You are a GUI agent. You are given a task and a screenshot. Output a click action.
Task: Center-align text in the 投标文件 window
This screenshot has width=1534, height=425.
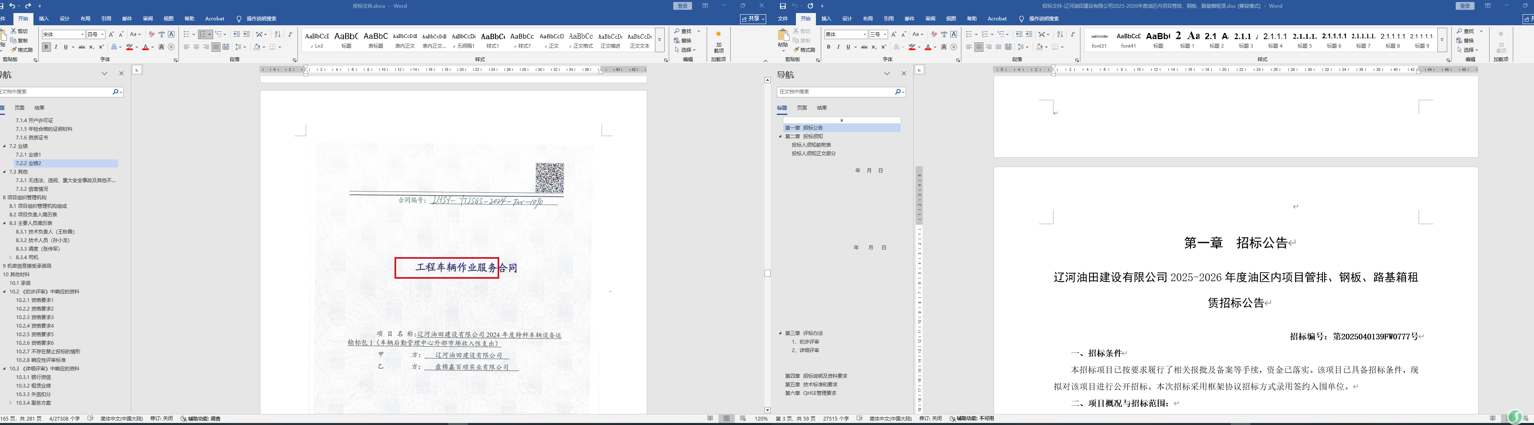pos(196,47)
